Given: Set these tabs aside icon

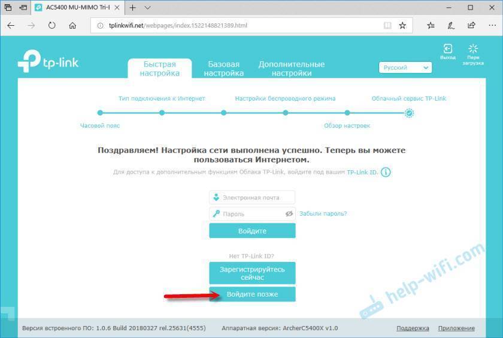Looking at the screenshot, I should [23, 7].
